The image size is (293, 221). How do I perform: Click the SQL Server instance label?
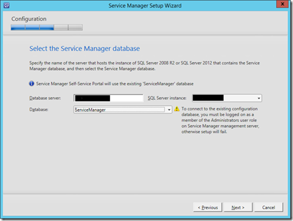coord(167,98)
